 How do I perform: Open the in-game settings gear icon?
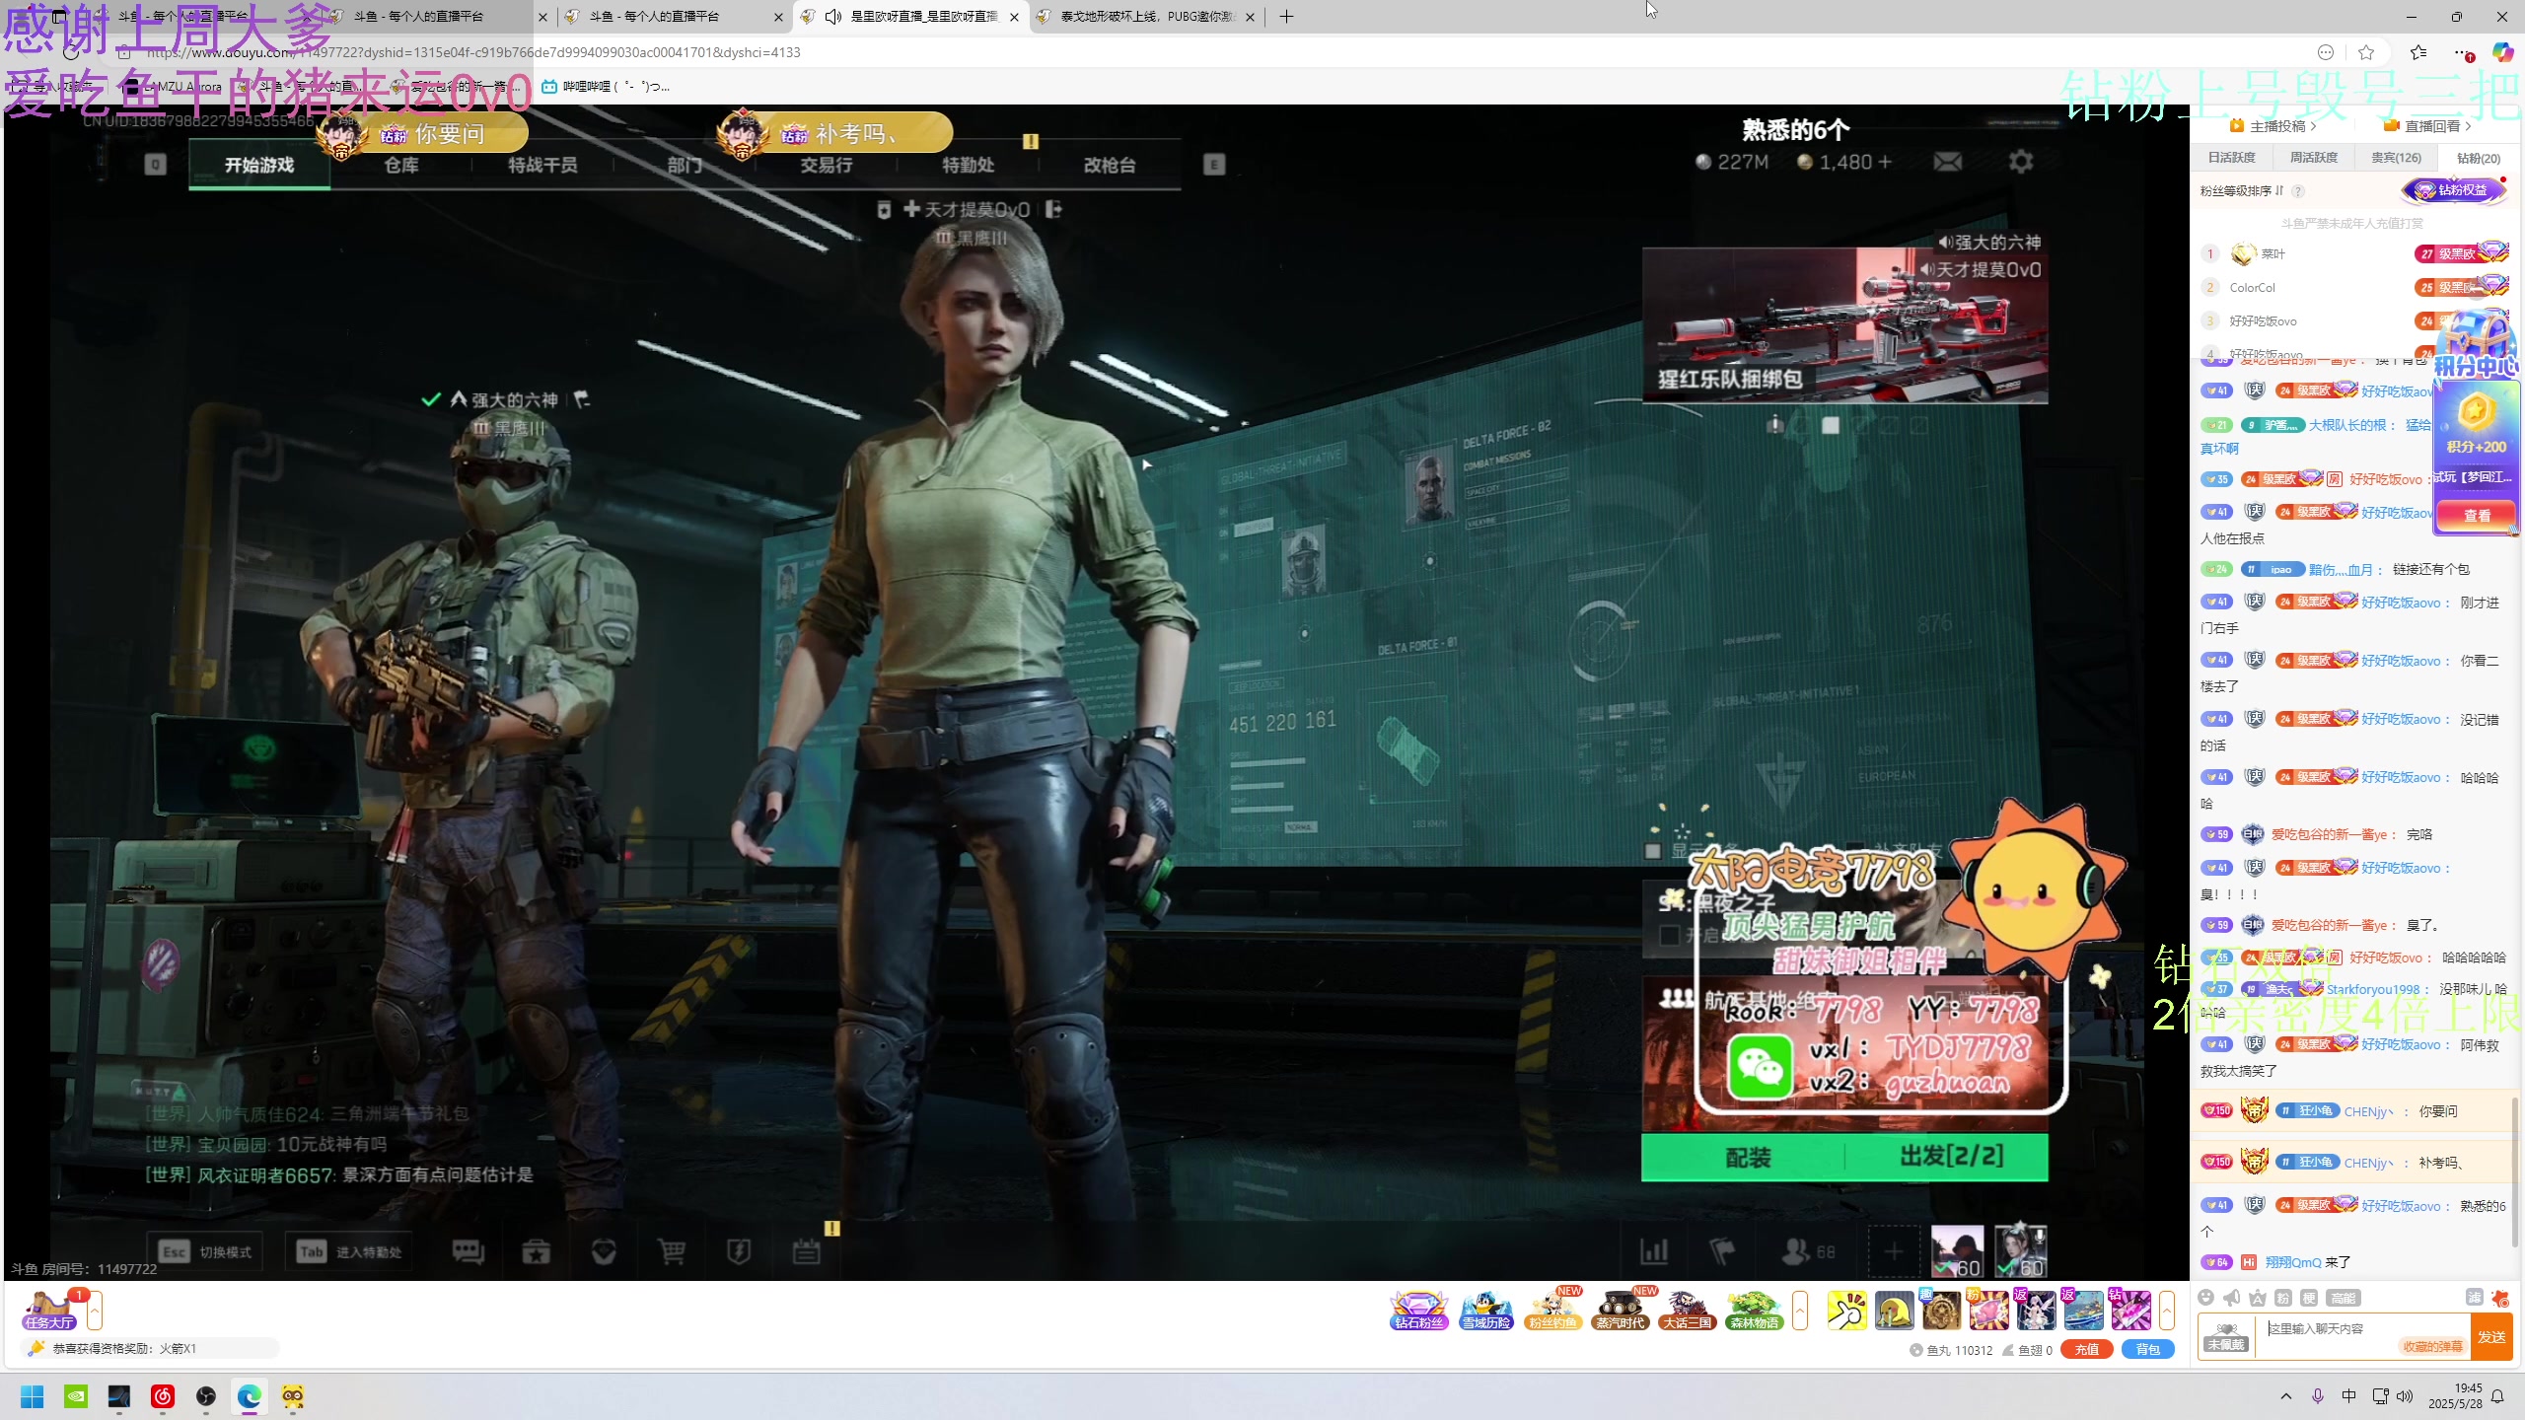[x=2021, y=162]
